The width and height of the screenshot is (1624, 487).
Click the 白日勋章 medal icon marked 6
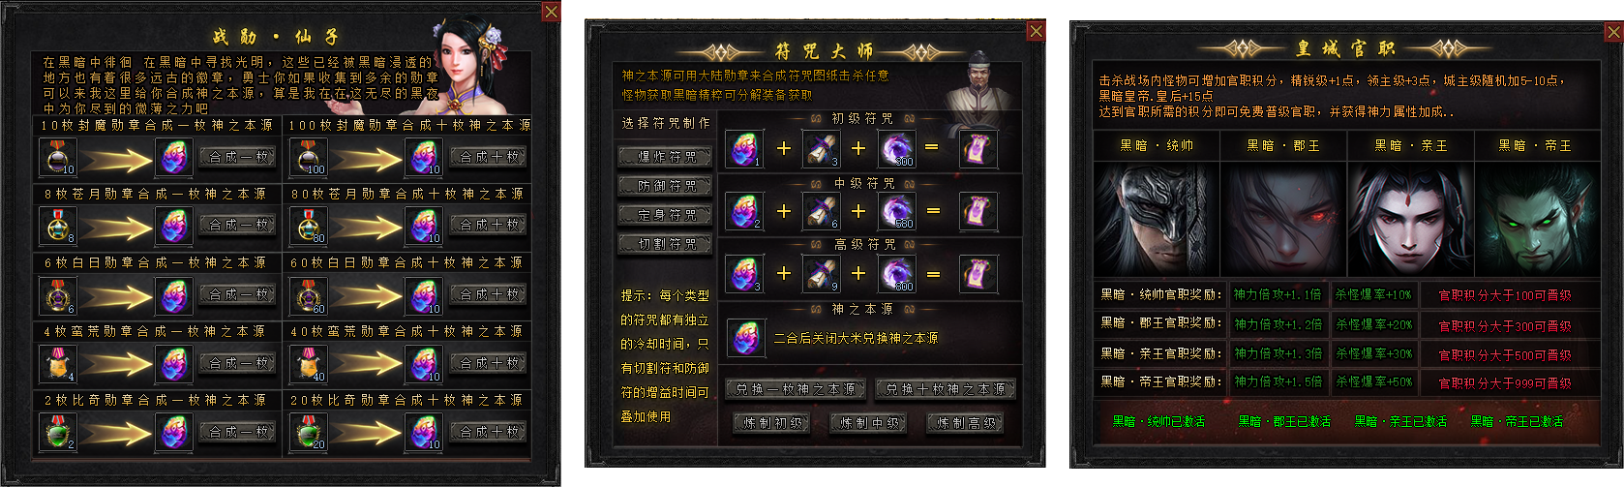tap(57, 295)
